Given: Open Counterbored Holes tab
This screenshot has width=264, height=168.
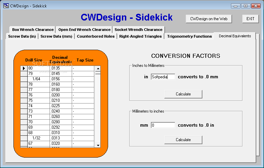Looking at the screenshot, I should 96,36.
